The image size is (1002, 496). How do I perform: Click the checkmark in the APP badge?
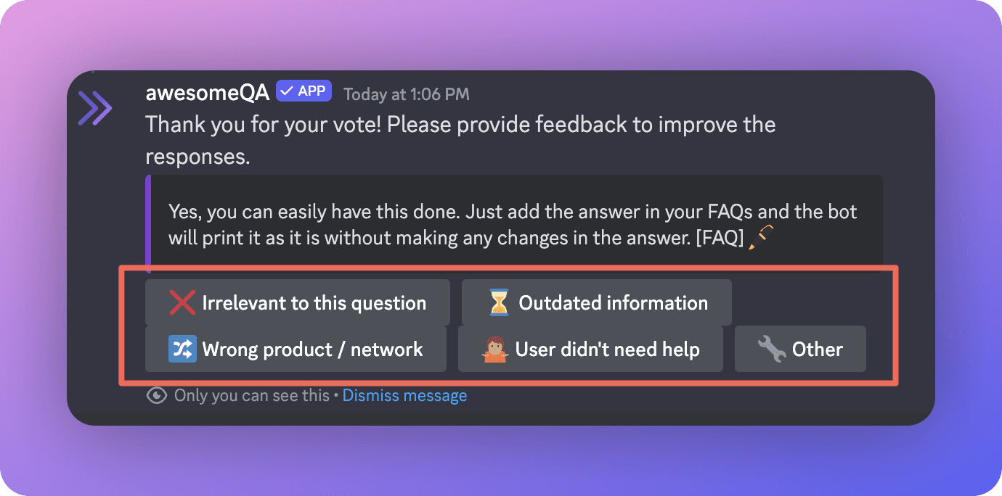(285, 90)
